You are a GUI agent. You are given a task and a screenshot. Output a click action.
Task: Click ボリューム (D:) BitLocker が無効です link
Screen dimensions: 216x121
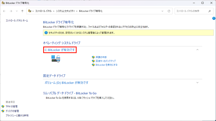point(66,83)
